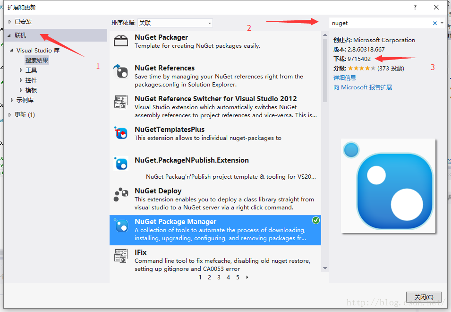Viewport: 451px width, 312px height.
Task: Click the 下载 9715402 count text
Action: [352, 59]
